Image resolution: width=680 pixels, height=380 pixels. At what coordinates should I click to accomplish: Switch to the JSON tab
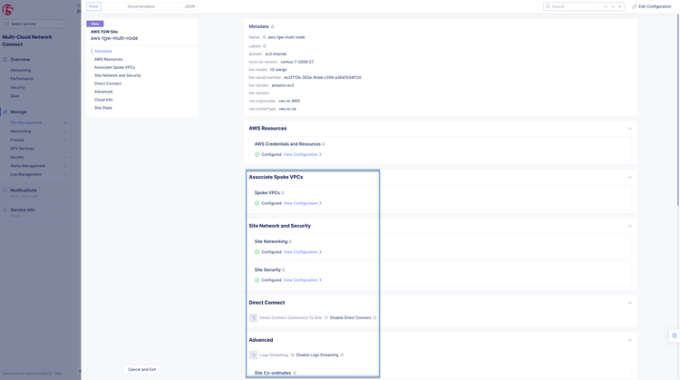coord(189,6)
